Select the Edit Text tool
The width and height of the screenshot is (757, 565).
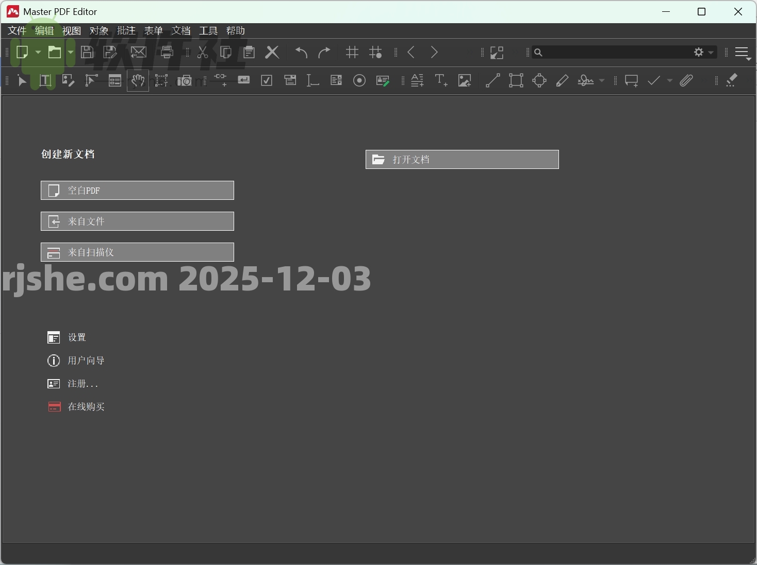click(x=45, y=80)
